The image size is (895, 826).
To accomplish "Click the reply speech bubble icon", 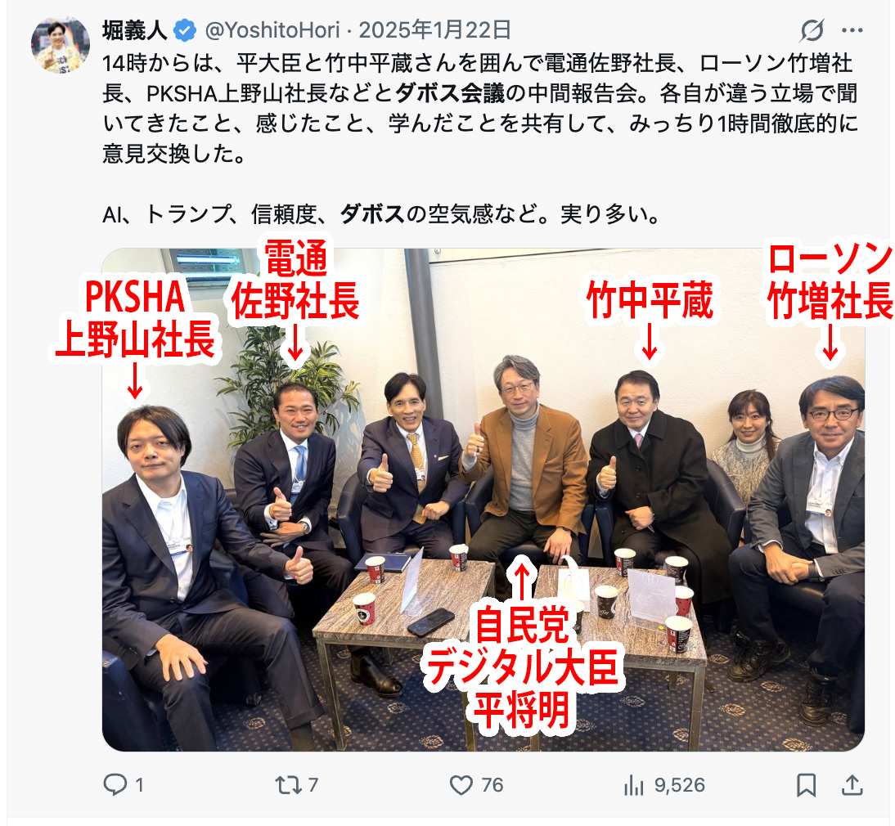I will (x=115, y=784).
